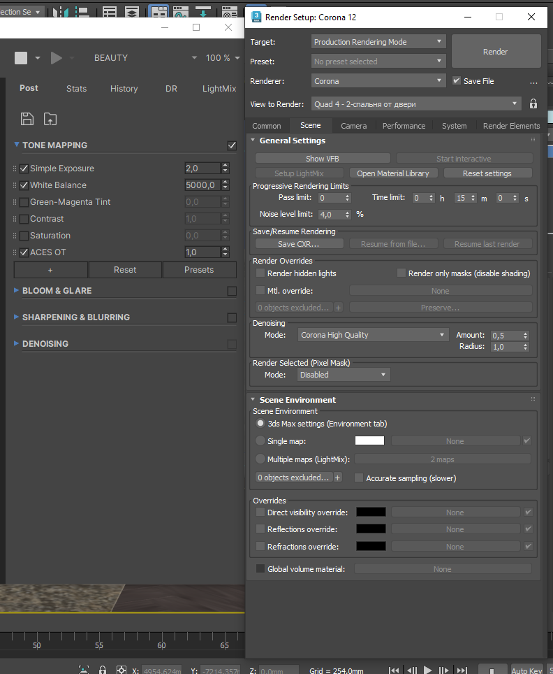Step to the next frame
Viewport: 553px width, 674px height.
point(443,670)
